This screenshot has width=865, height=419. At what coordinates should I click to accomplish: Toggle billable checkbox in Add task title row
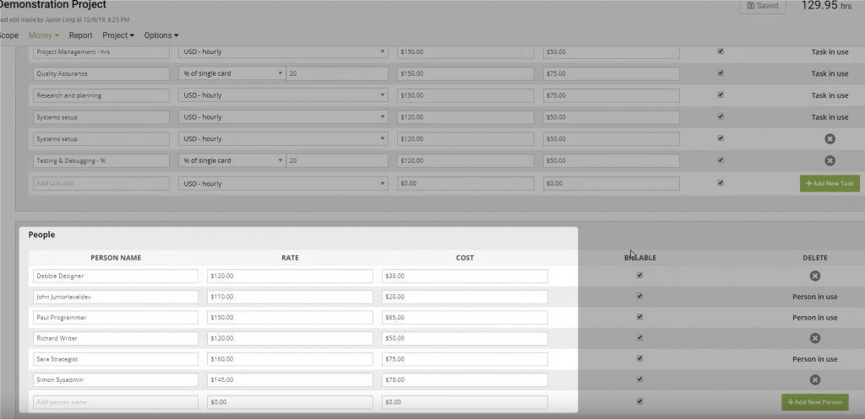721,183
